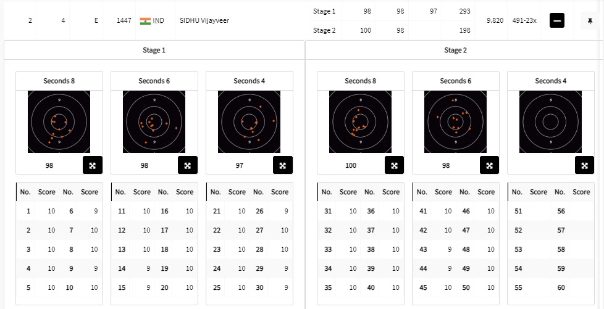This screenshot has width=604, height=309.
Task: Expand Stage 1 Seconds 6 target view
Action: [x=188, y=165]
